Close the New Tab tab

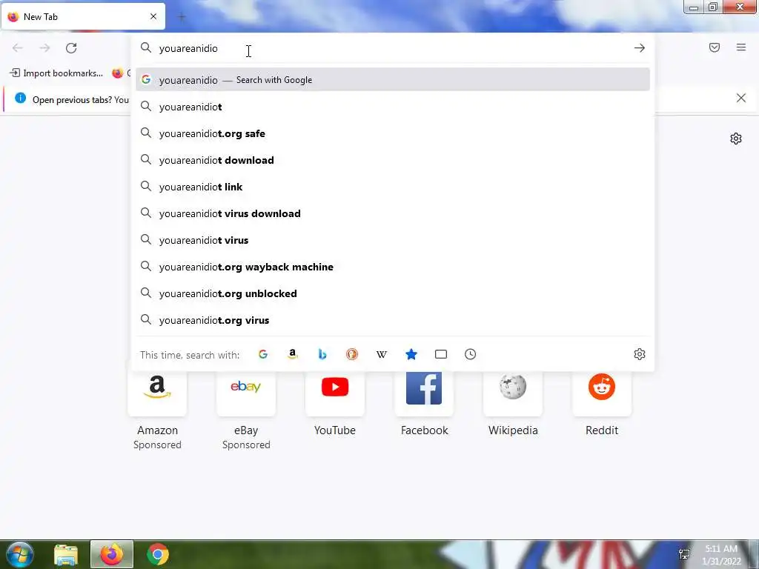coord(153,16)
